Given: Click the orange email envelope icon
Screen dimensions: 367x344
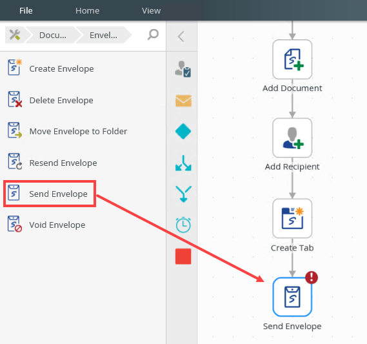Looking at the screenshot, I should pyautogui.click(x=183, y=101).
